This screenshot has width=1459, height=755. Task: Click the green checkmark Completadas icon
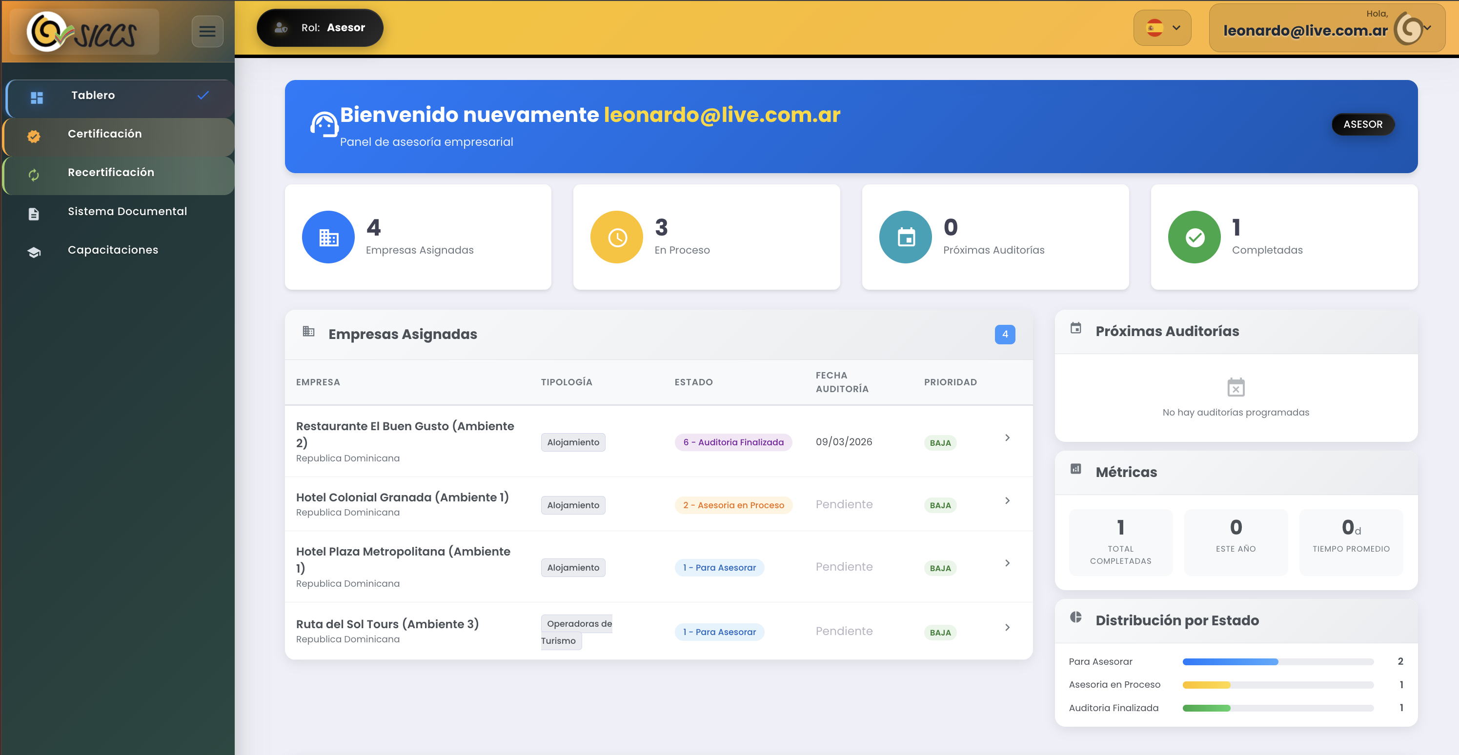1194,237
